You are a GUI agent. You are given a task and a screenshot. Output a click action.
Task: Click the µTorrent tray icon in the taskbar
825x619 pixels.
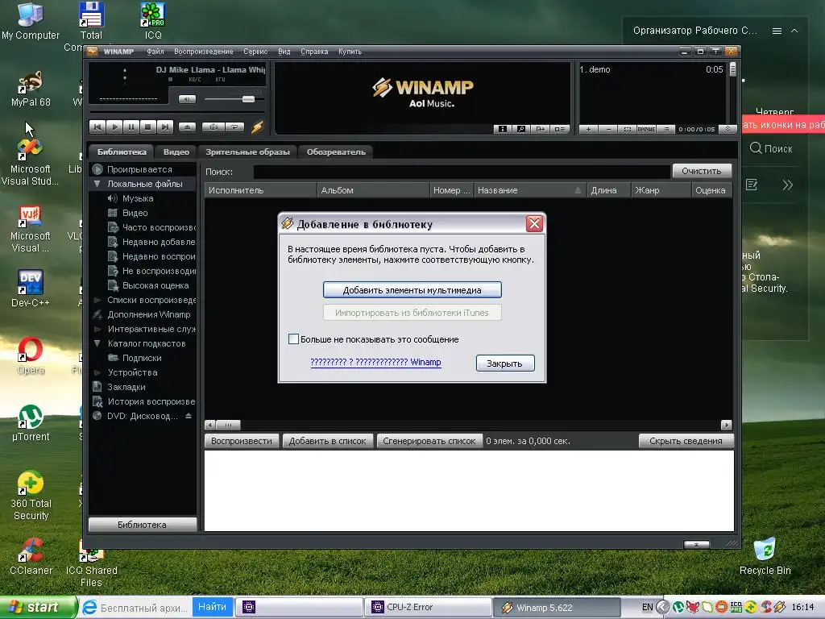tap(678, 608)
